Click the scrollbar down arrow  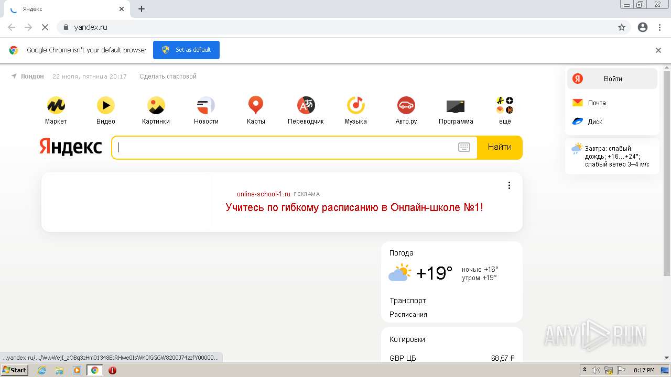[667, 358]
